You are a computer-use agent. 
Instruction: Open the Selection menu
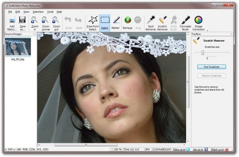pyautogui.click(x=38, y=12)
